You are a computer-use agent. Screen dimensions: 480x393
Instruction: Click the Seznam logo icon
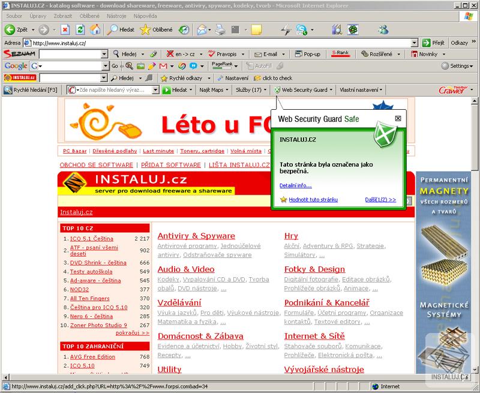(x=20, y=54)
